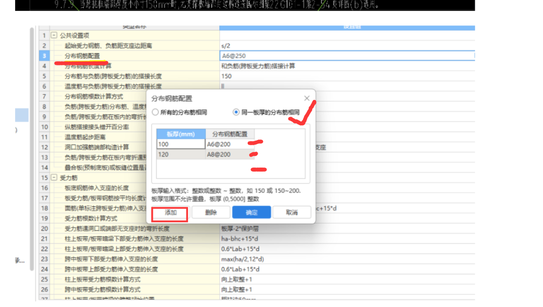Click the 0.6*Lab+15*d value in row 24

347,269
